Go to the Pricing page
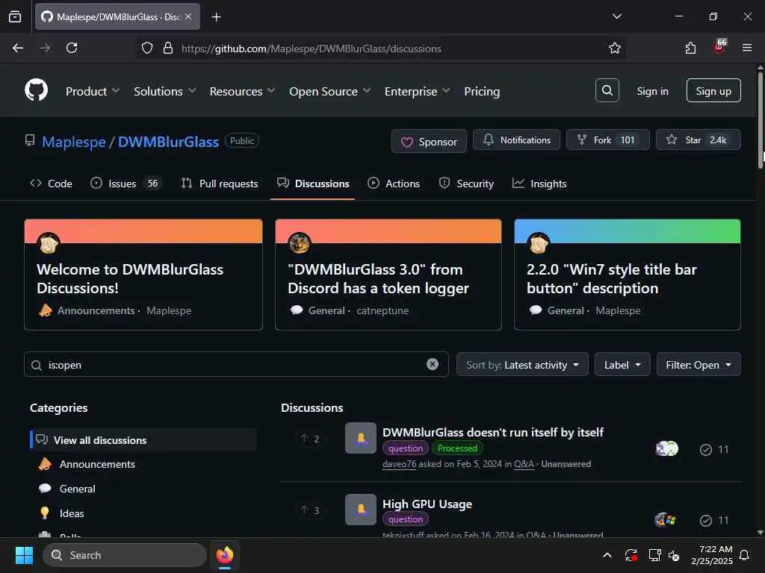This screenshot has height=573, width=765. point(482,91)
